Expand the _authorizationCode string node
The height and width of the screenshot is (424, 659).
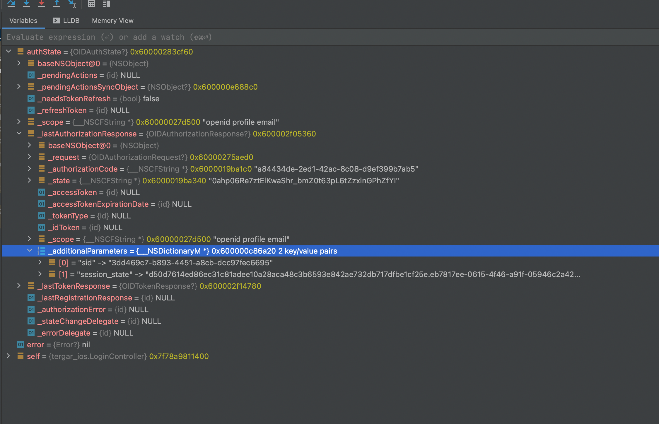tap(30, 169)
